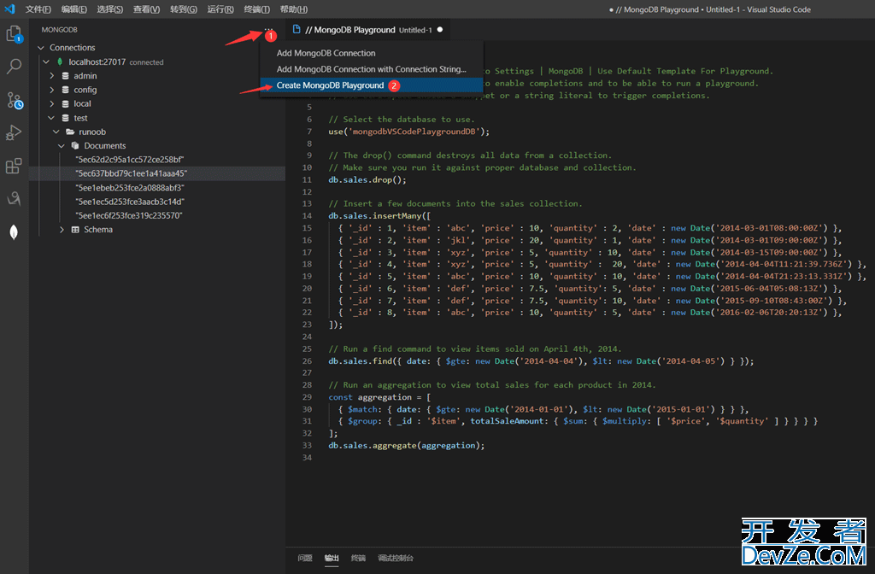Switch to the 调试控制台 panel tab
The image size is (875, 574).
(x=396, y=558)
